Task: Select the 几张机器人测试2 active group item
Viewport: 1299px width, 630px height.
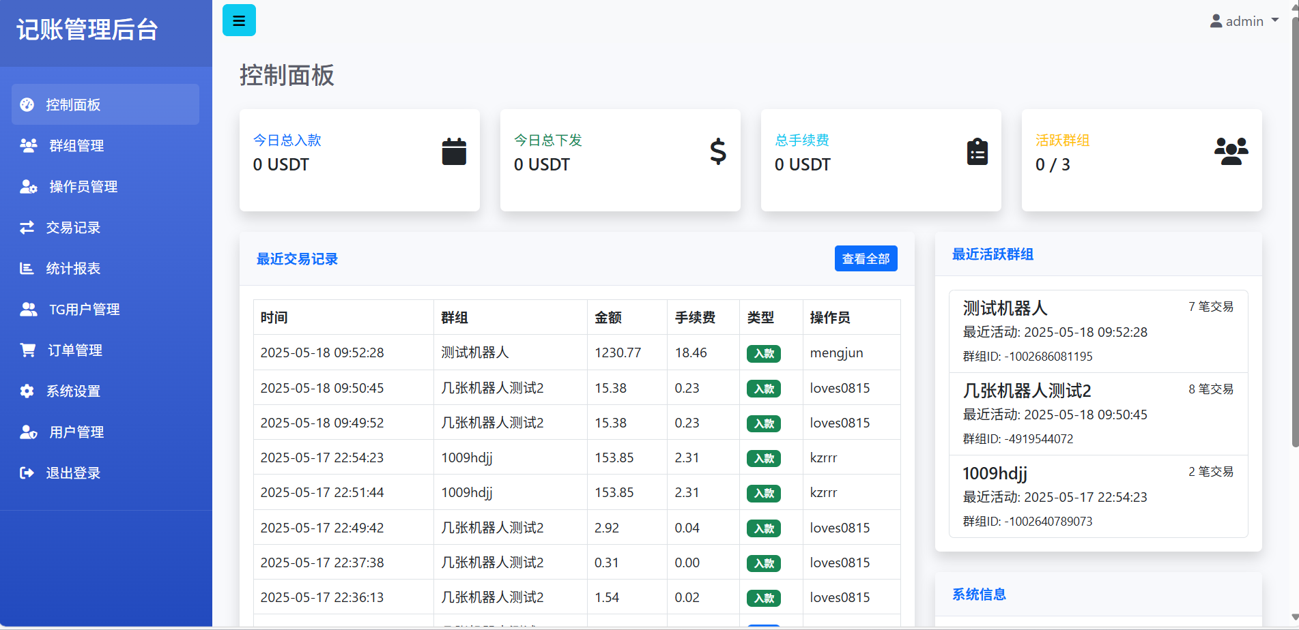Action: [x=1098, y=414]
